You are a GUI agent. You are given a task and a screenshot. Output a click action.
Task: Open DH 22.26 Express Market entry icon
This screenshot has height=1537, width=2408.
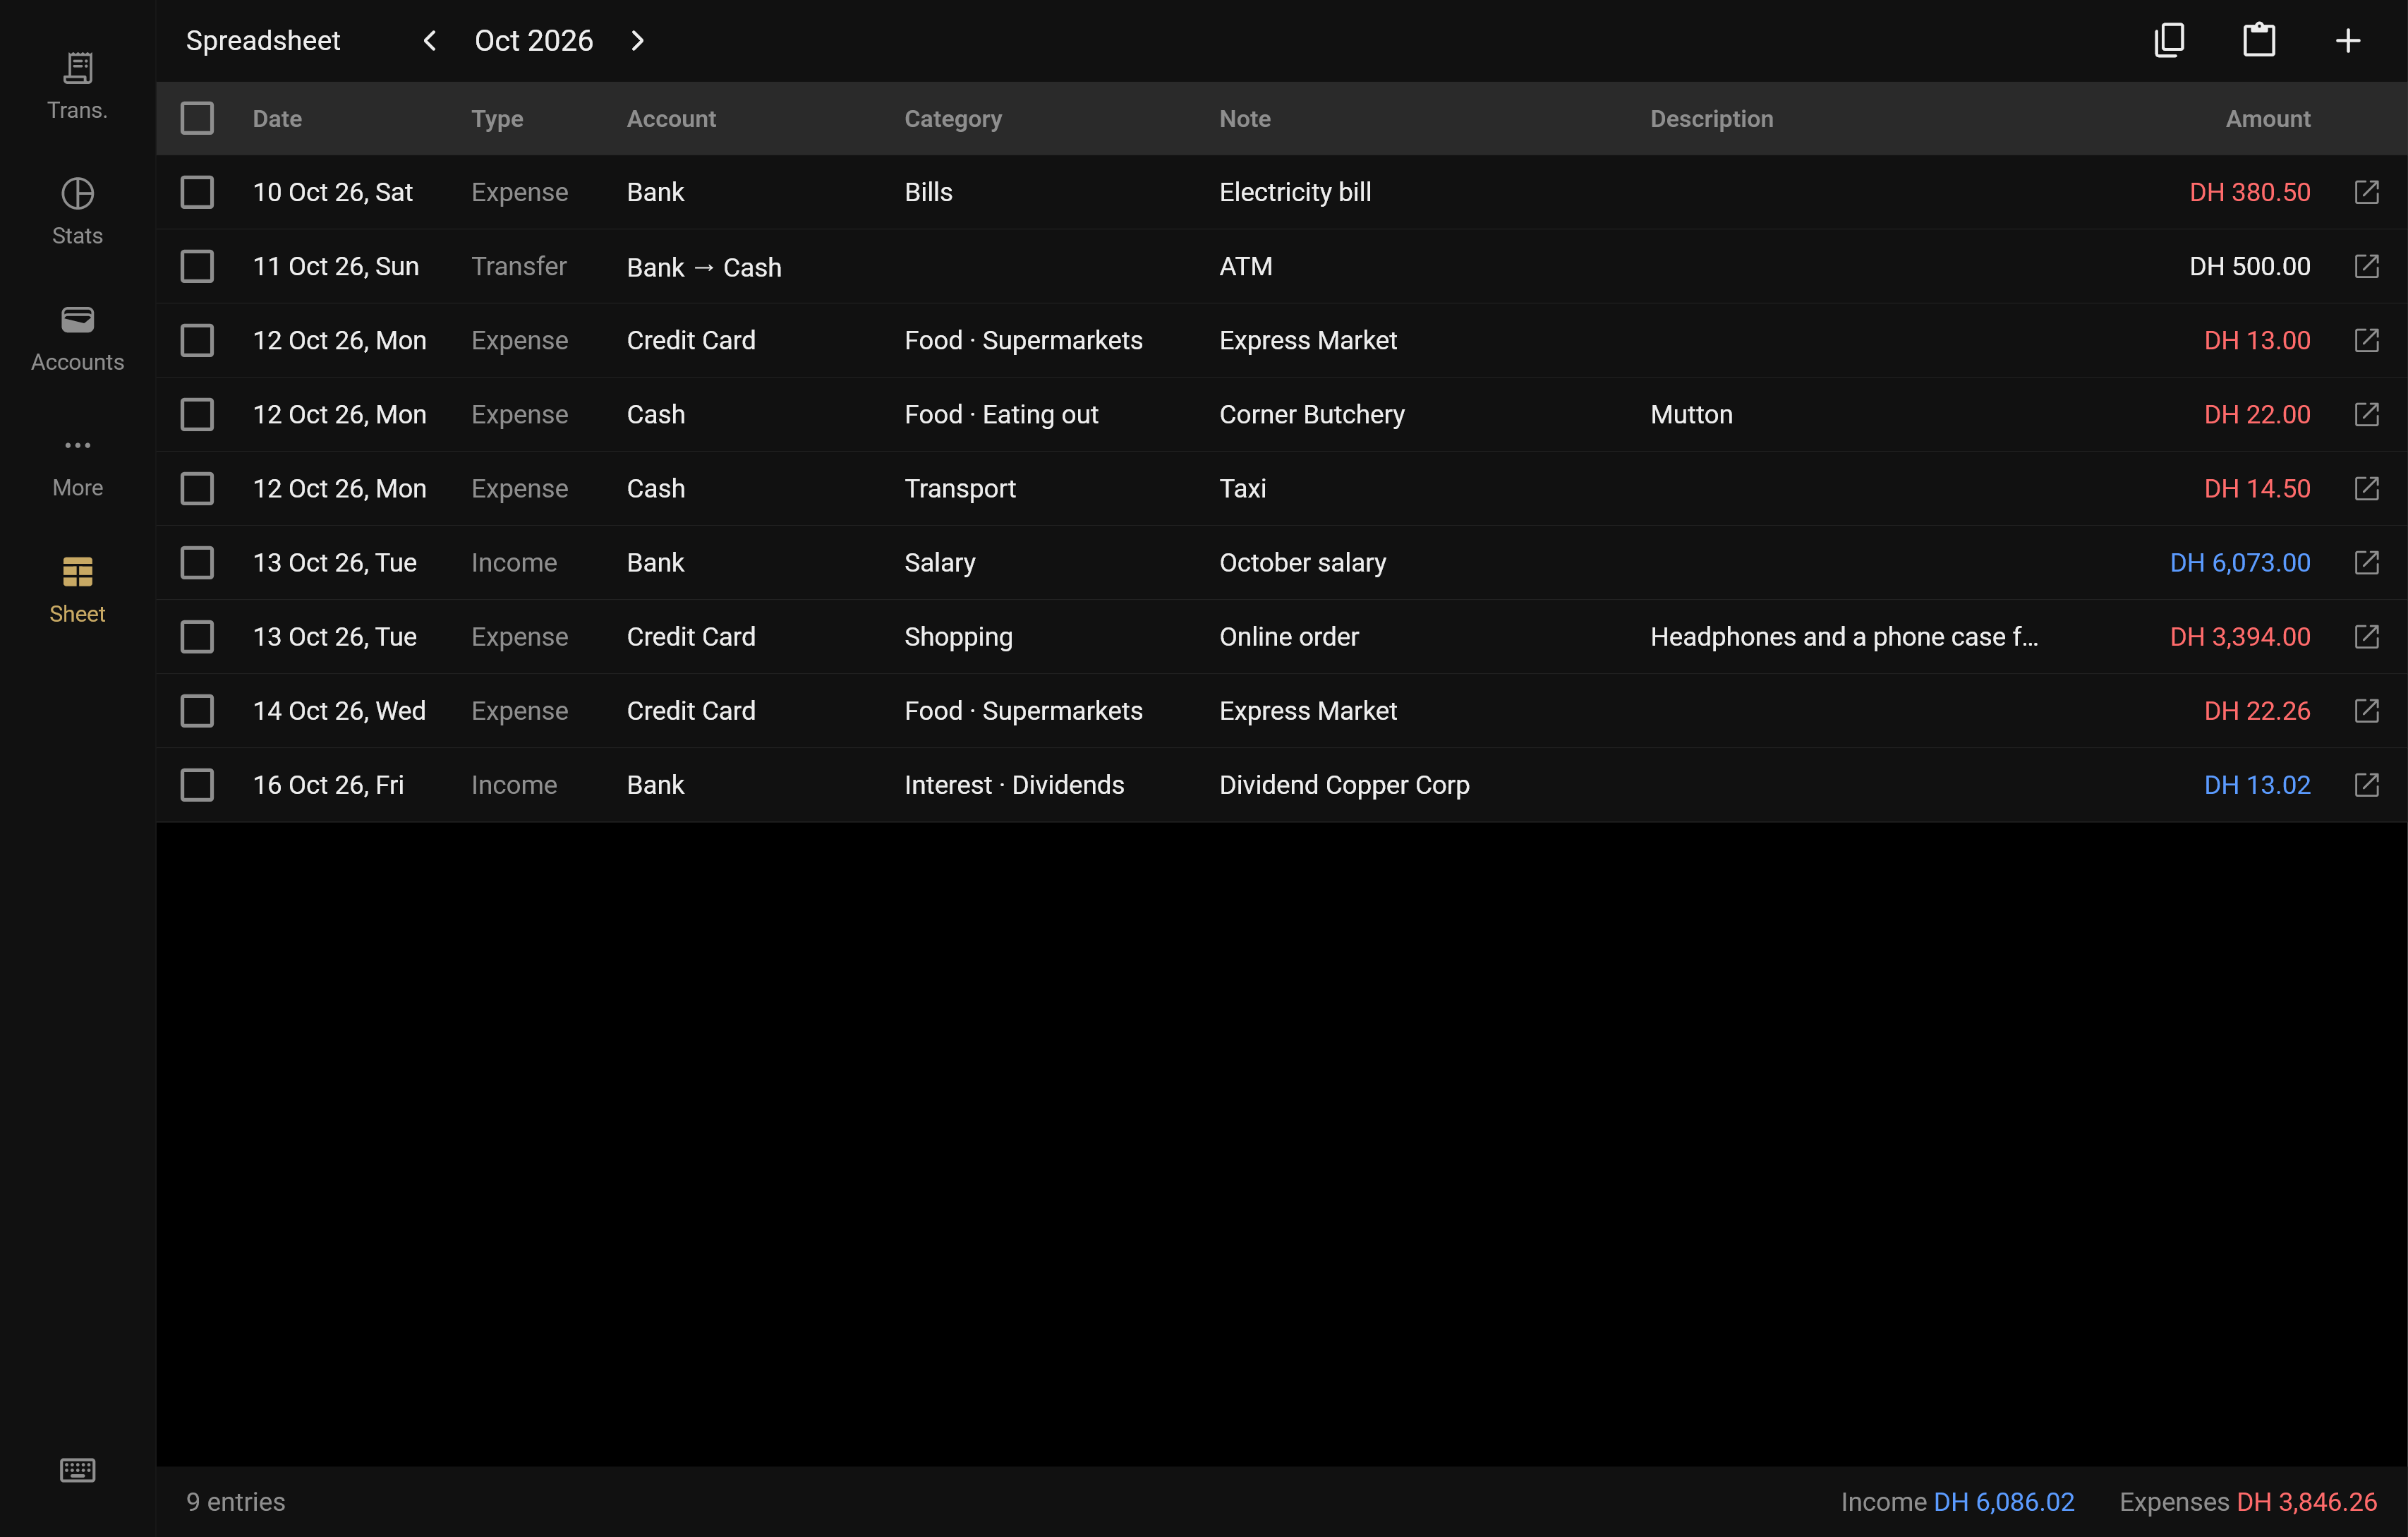click(2366, 710)
